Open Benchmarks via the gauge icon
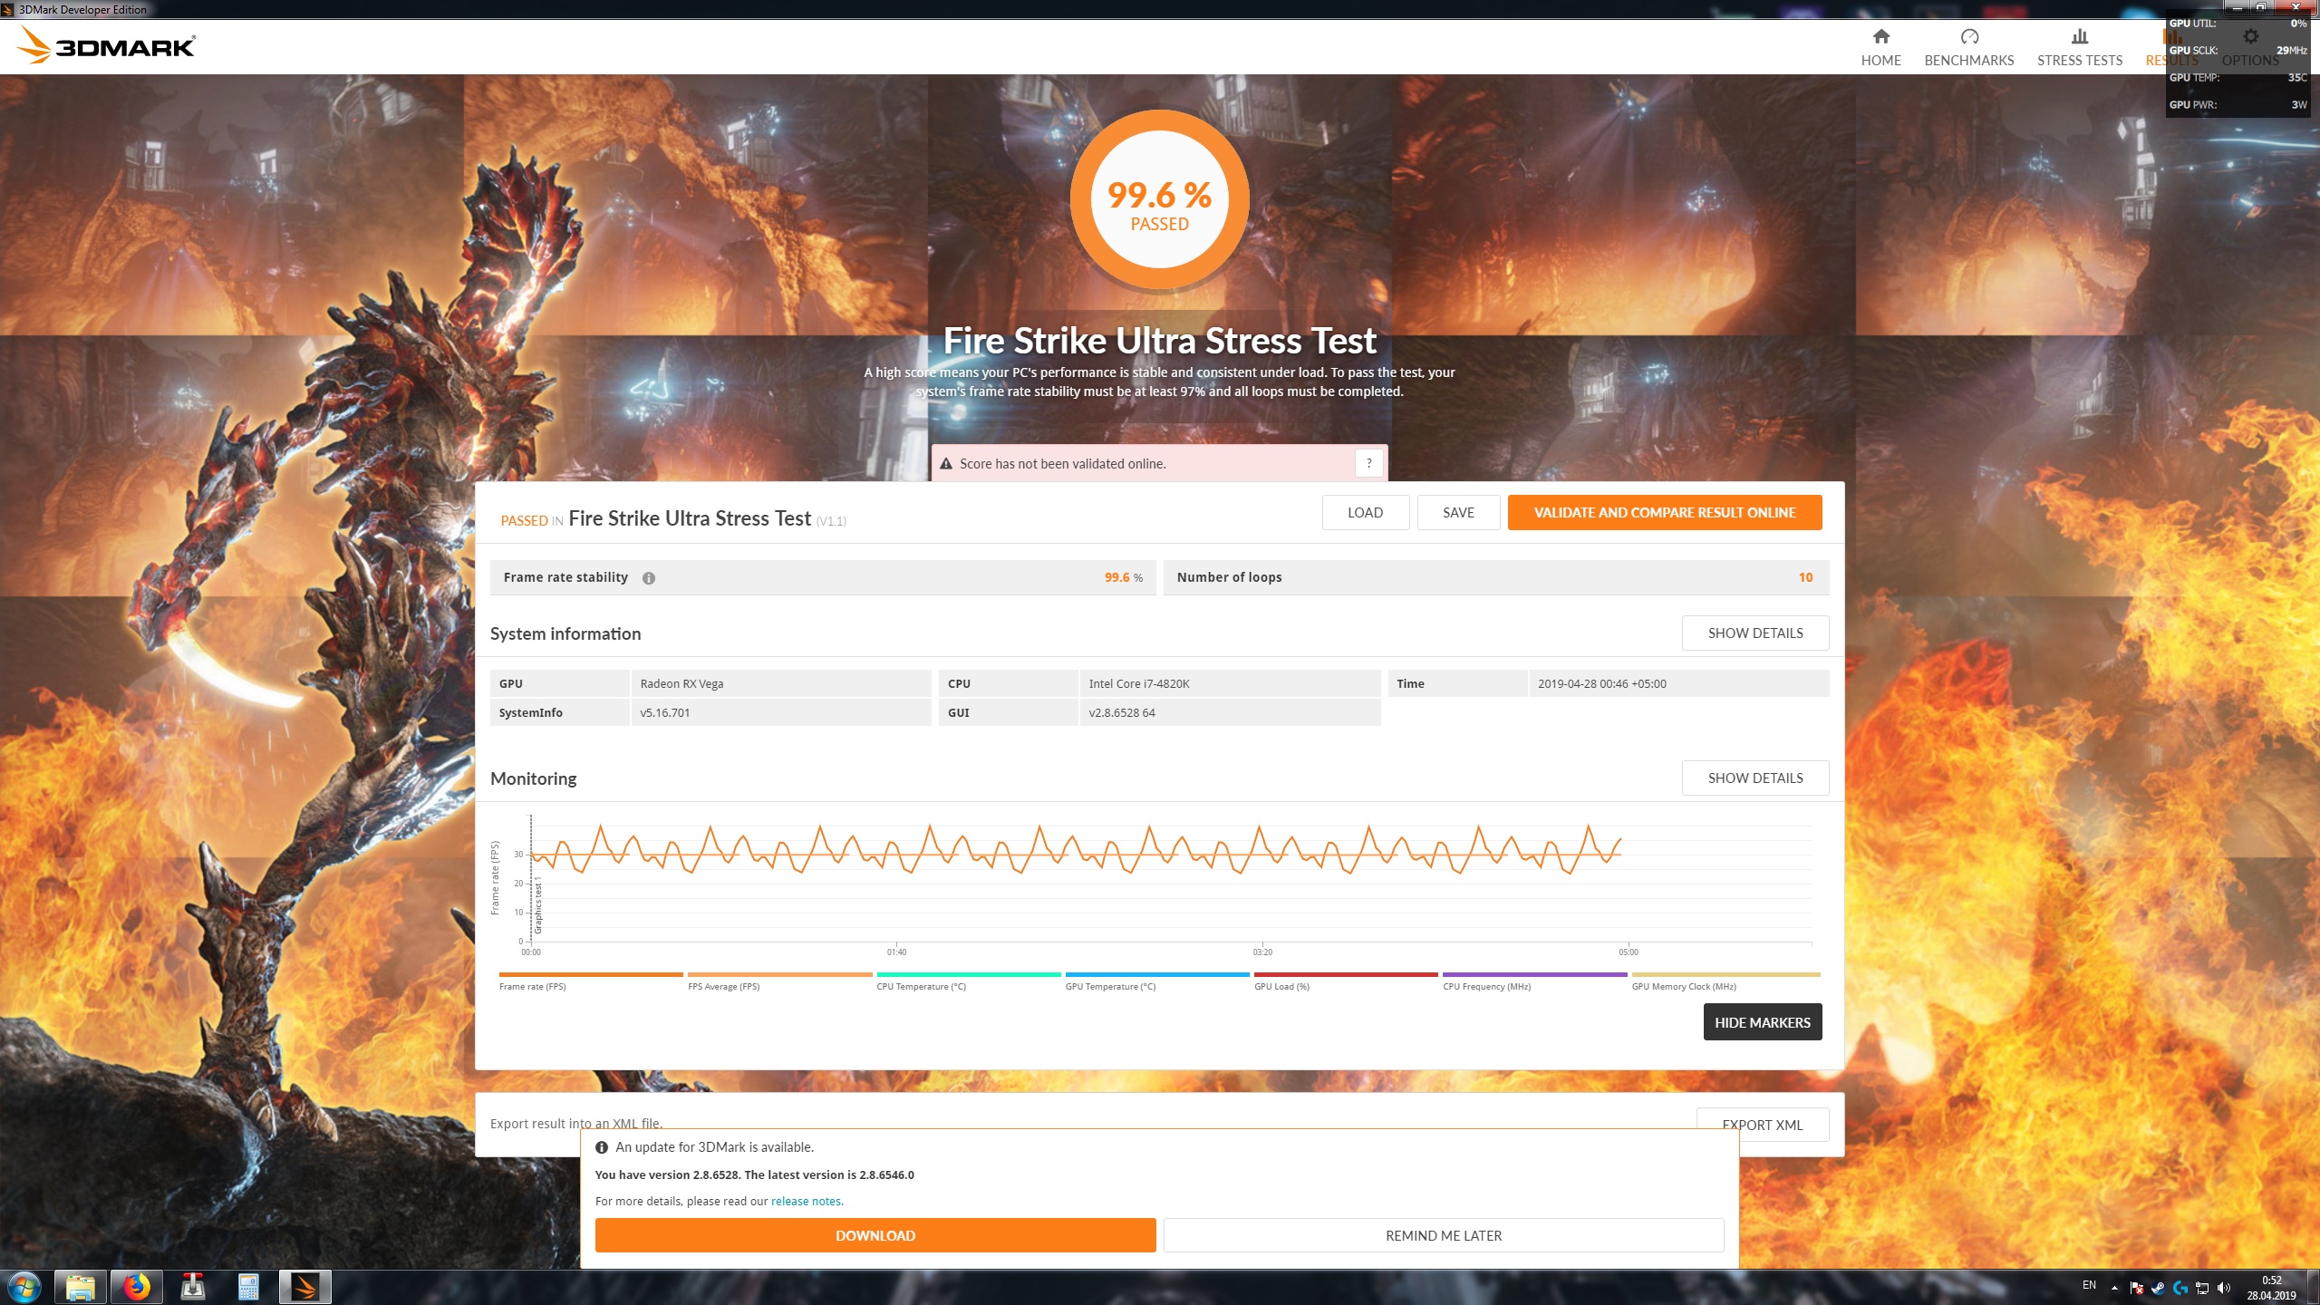Screen dimensions: 2320x1305 point(1968,37)
